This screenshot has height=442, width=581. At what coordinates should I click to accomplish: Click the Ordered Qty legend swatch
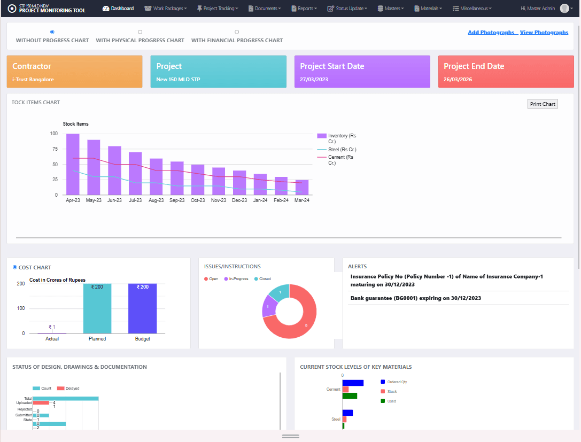click(383, 382)
